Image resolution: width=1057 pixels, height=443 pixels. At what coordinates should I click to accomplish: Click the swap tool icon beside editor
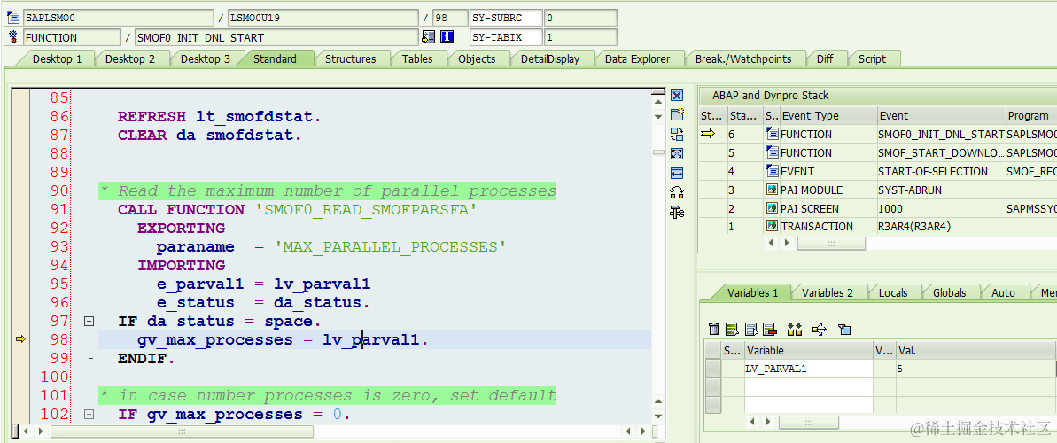coord(678,134)
